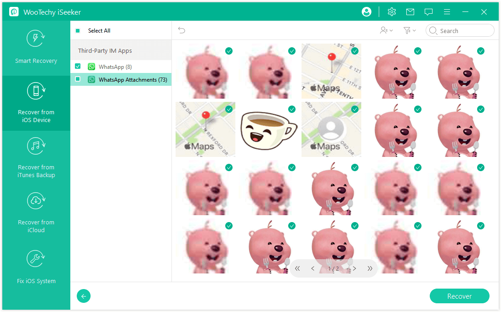This screenshot has height=312, width=501.
Task: Open the user account profile icon
Action: [x=366, y=12]
